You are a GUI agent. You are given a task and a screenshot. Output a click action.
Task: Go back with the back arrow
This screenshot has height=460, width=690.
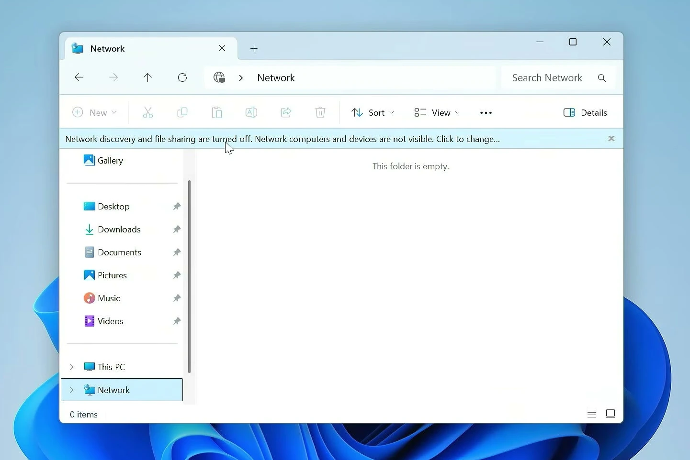(x=79, y=77)
